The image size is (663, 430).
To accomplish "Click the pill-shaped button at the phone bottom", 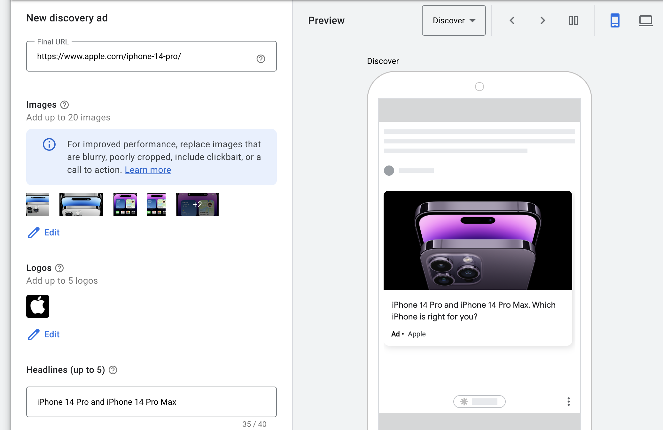I will pyautogui.click(x=480, y=402).
